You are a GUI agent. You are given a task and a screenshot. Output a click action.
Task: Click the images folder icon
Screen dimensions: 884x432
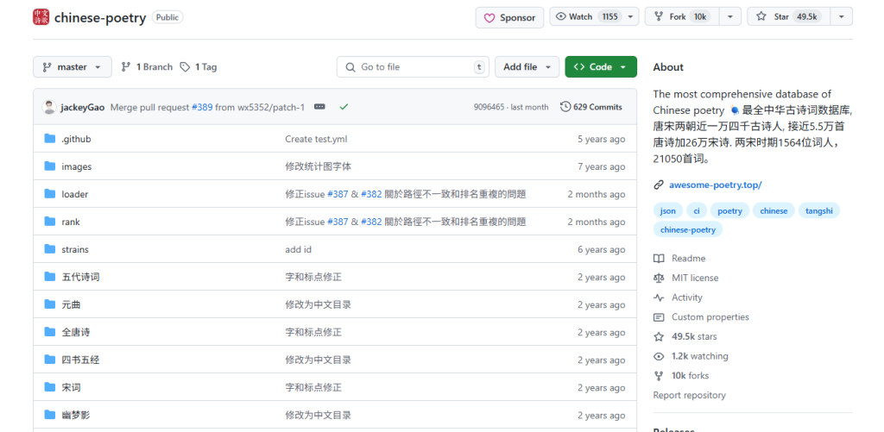[x=50, y=166]
